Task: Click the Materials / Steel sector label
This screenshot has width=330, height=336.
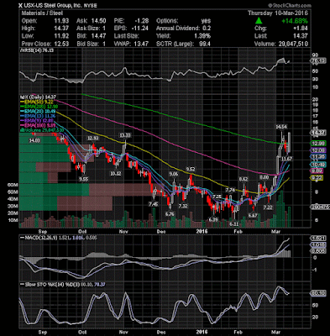Action: pyautogui.click(x=42, y=13)
